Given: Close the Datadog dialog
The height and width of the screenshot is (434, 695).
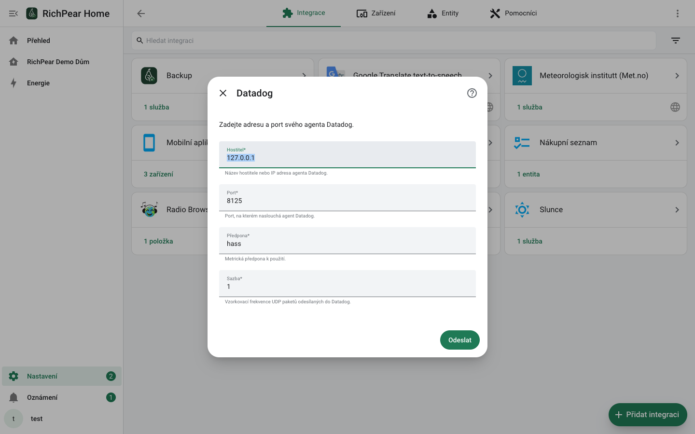Looking at the screenshot, I should pos(223,93).
